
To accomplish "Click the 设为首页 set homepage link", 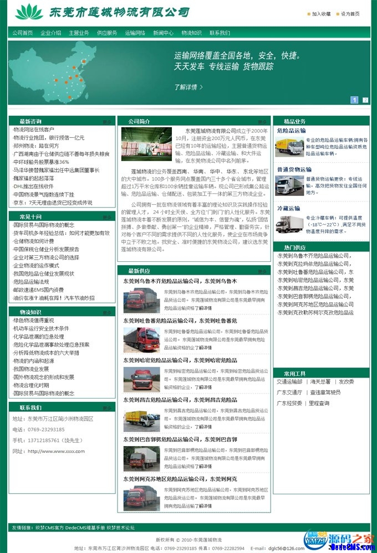I will tap(347, 14).
